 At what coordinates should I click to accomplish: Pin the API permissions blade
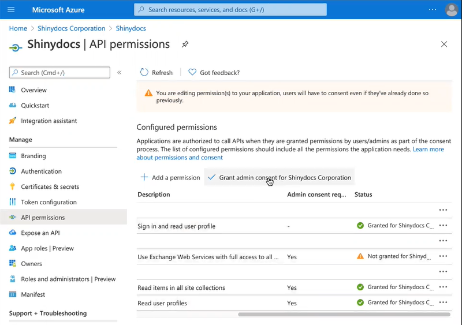click(185, 44)
